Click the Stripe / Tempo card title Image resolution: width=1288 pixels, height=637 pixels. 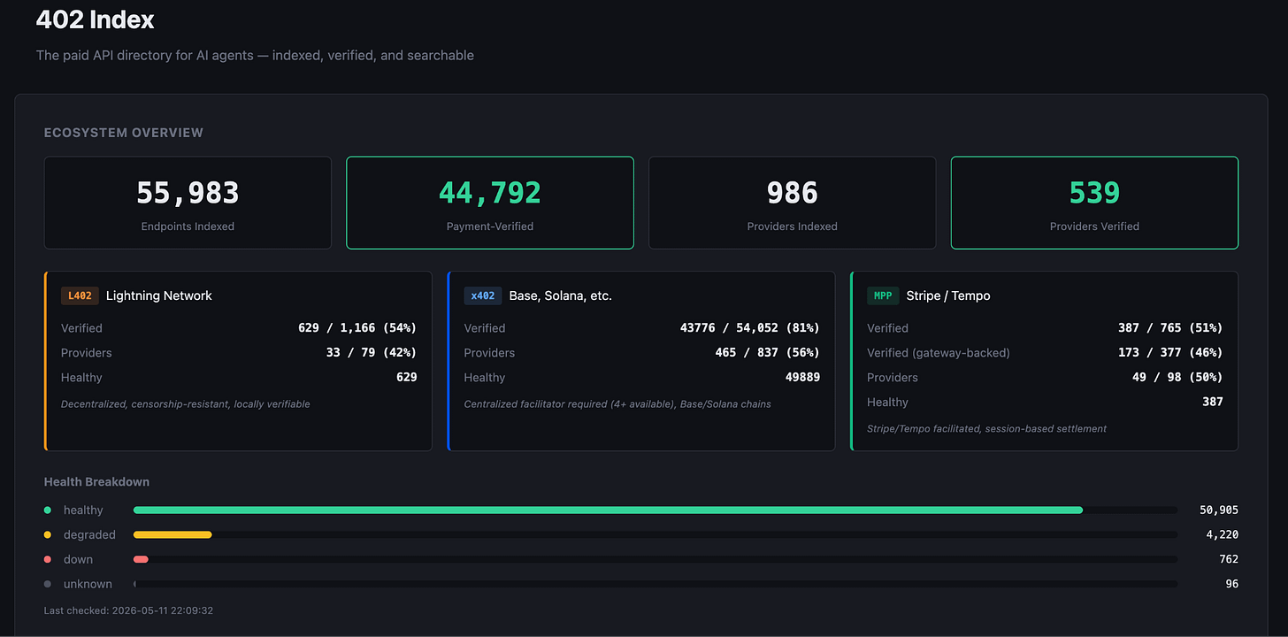948,295
